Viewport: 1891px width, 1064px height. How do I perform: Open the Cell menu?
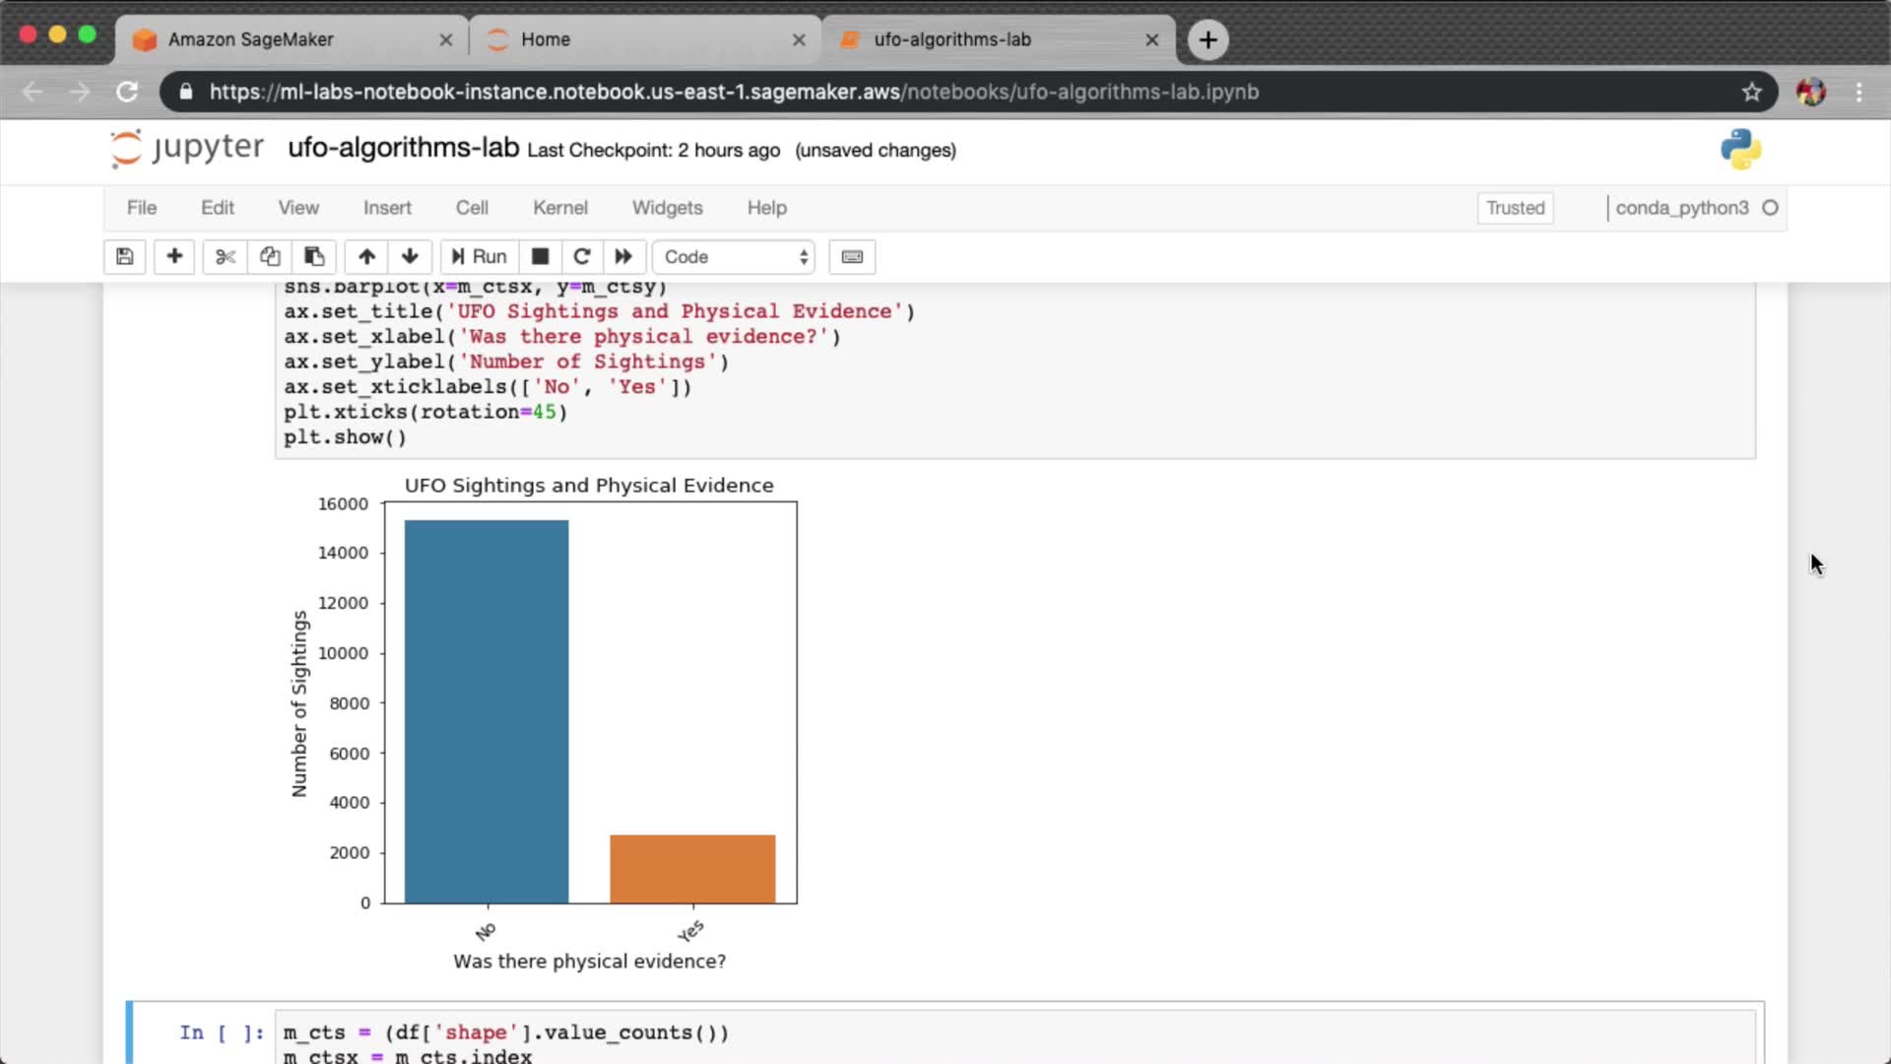tap(471, 208)
